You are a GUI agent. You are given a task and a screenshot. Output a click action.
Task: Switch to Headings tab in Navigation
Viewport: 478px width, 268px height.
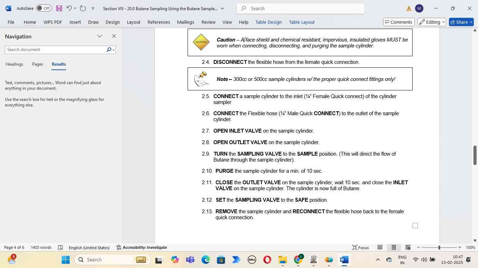tap(14, 64)
